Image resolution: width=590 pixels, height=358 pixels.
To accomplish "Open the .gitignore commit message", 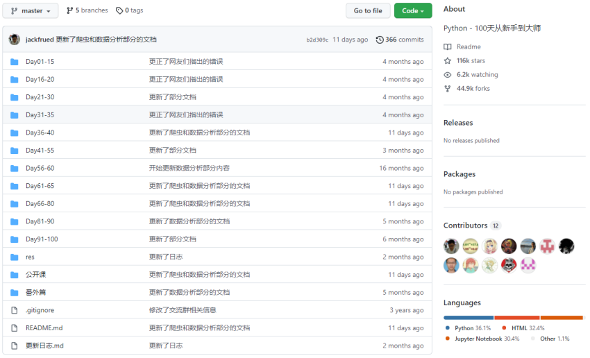I will (x=183, y=310).
